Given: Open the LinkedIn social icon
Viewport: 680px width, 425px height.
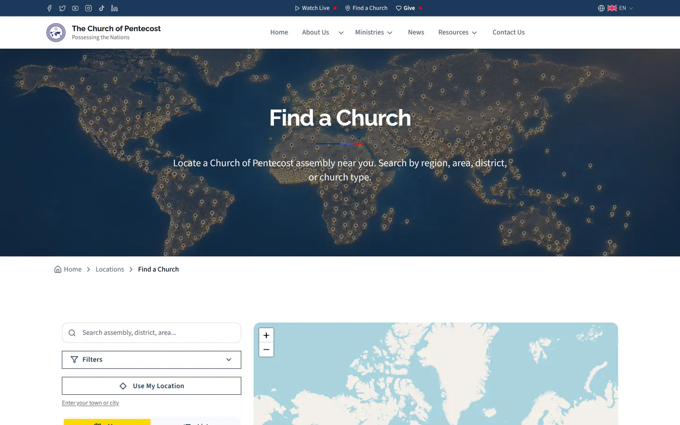Looking at the screenshot, I should pyautogui.click(x=114, y=8).
